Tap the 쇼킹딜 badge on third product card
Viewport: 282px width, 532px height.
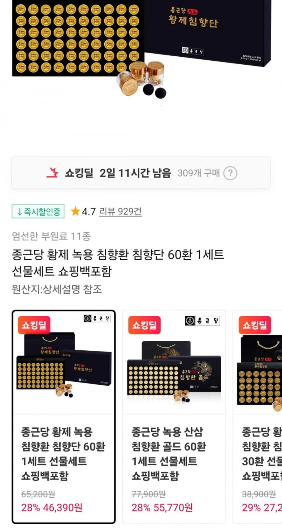[255, 325]
